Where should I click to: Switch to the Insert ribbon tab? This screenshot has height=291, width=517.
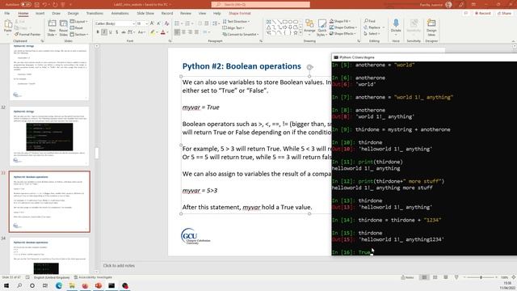40,13
